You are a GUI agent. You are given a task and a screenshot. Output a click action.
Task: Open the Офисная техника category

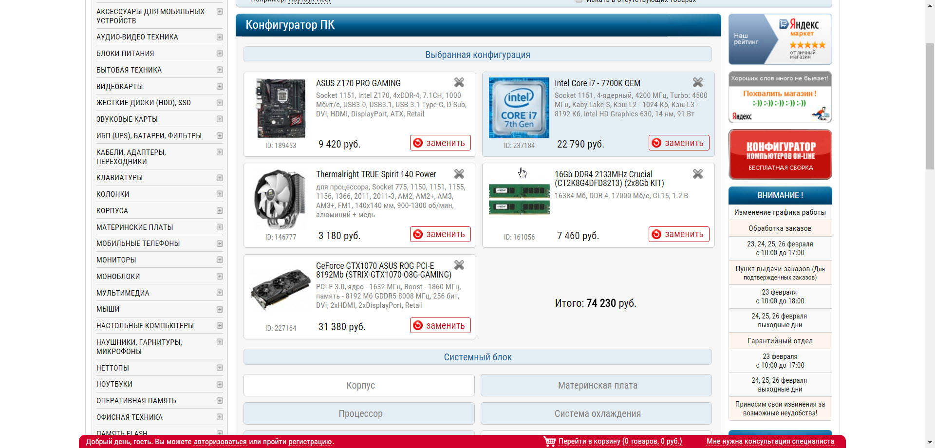pos(130,417)
